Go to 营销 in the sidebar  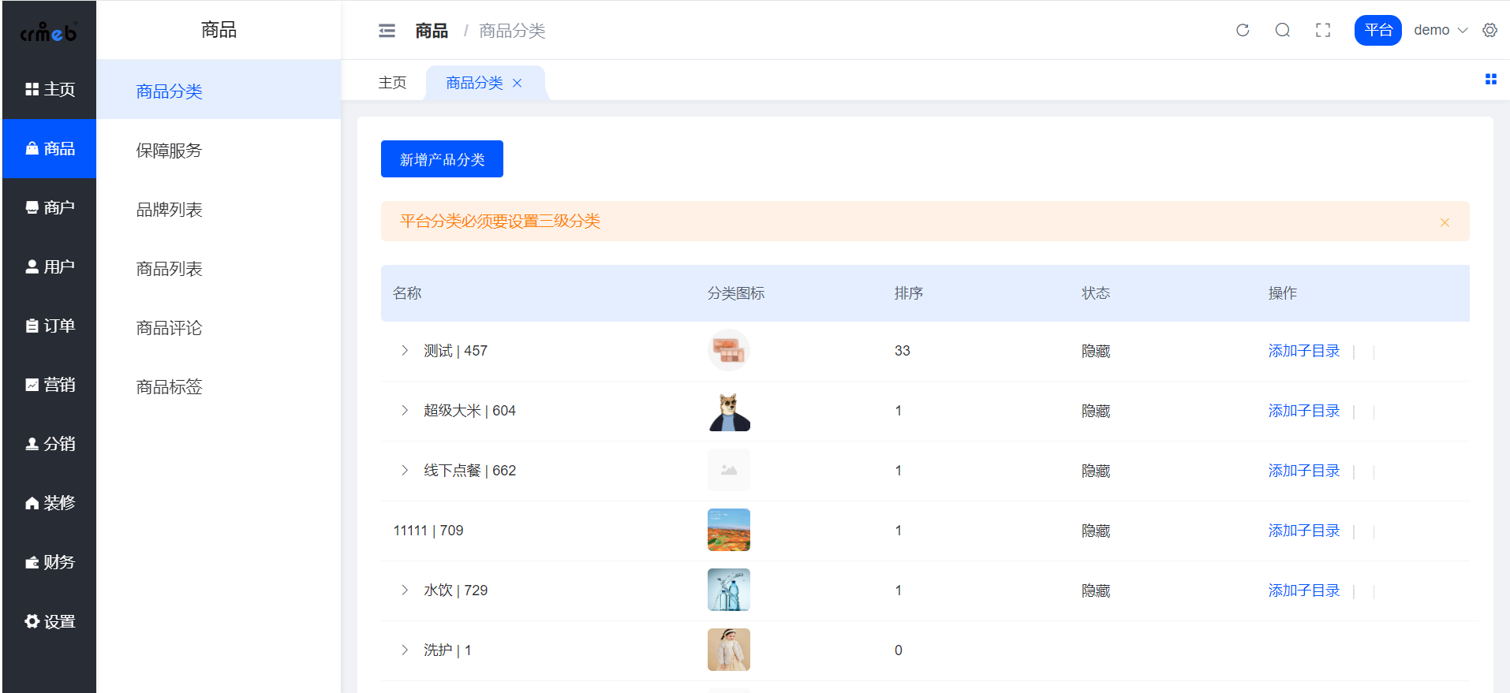[50, 385]
